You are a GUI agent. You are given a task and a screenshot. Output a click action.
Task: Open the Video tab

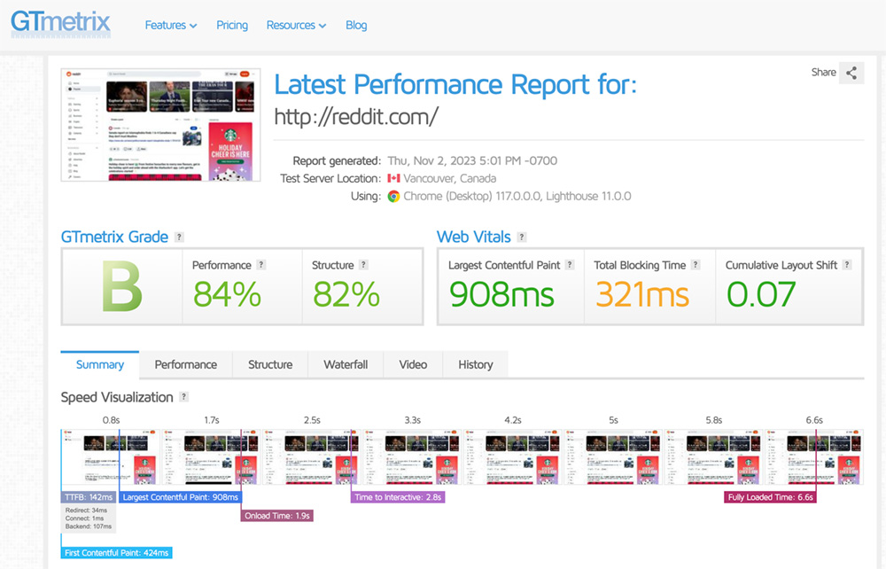coord(413,364)
